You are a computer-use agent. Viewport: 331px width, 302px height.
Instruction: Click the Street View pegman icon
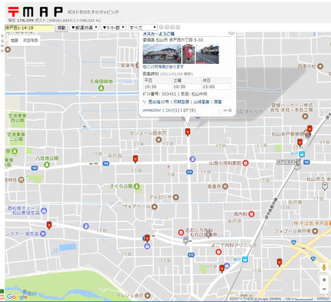[x=324, y=267]
